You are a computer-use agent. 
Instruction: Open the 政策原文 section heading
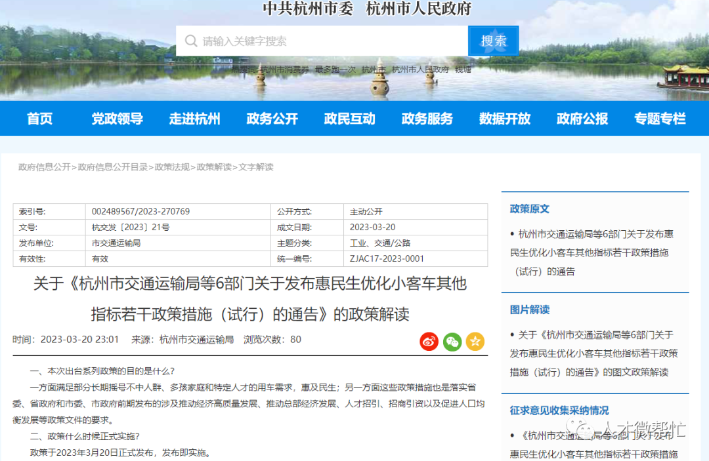coord(529,209)
